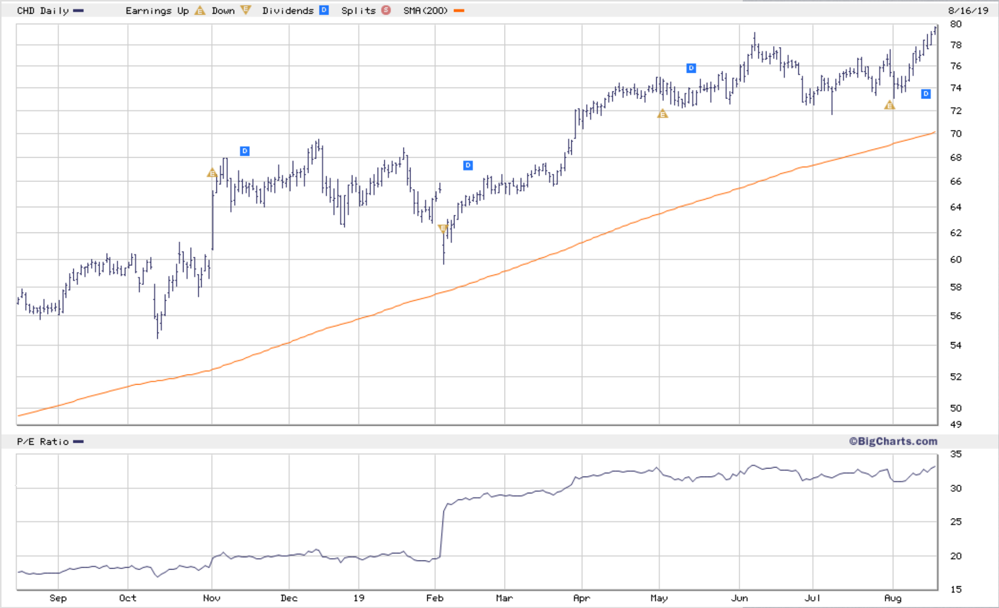Open the BigCharts.com copyright link

[893, 441]
